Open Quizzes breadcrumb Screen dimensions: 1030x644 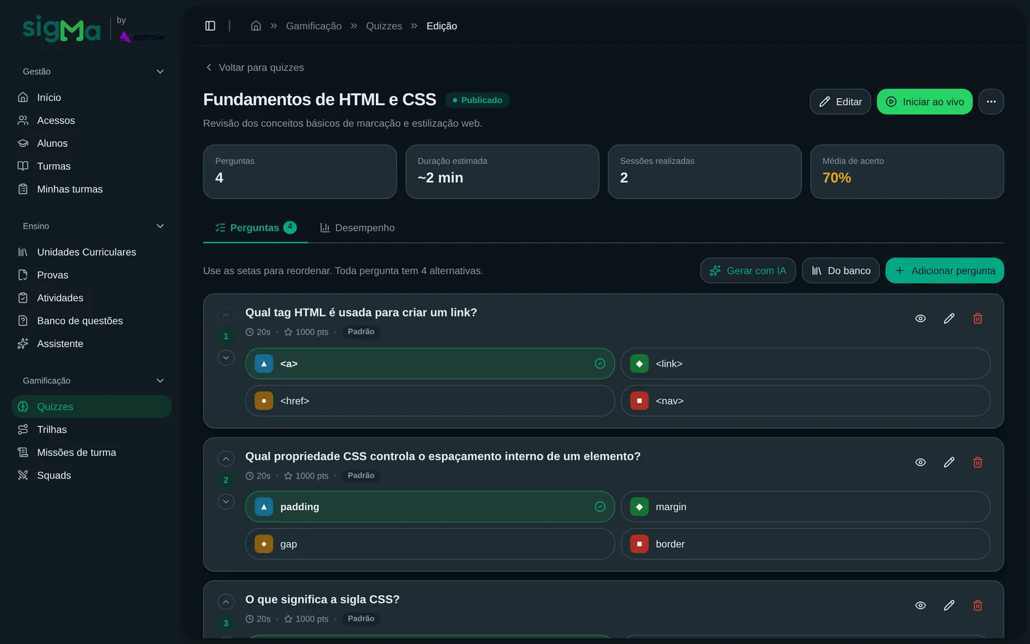(x=384, y=26)
